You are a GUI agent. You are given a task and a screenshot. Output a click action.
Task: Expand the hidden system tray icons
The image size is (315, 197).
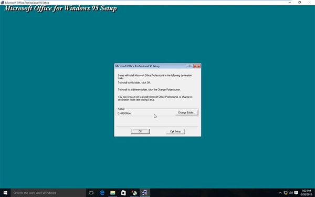(x=280, y=193)
